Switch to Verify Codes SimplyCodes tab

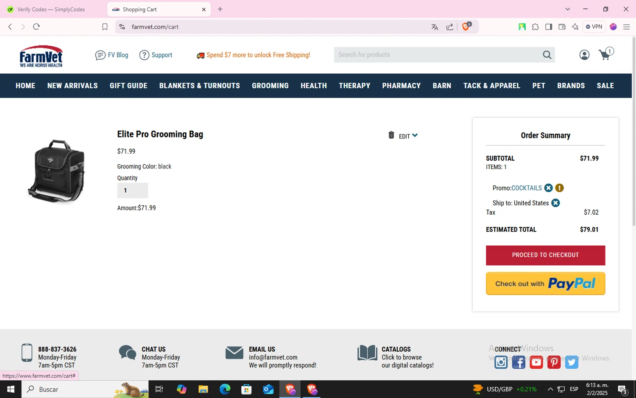(52, 9)
